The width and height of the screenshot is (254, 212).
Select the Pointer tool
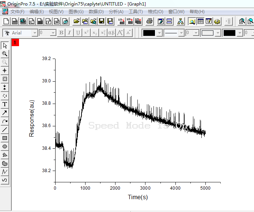coord(5,45)
